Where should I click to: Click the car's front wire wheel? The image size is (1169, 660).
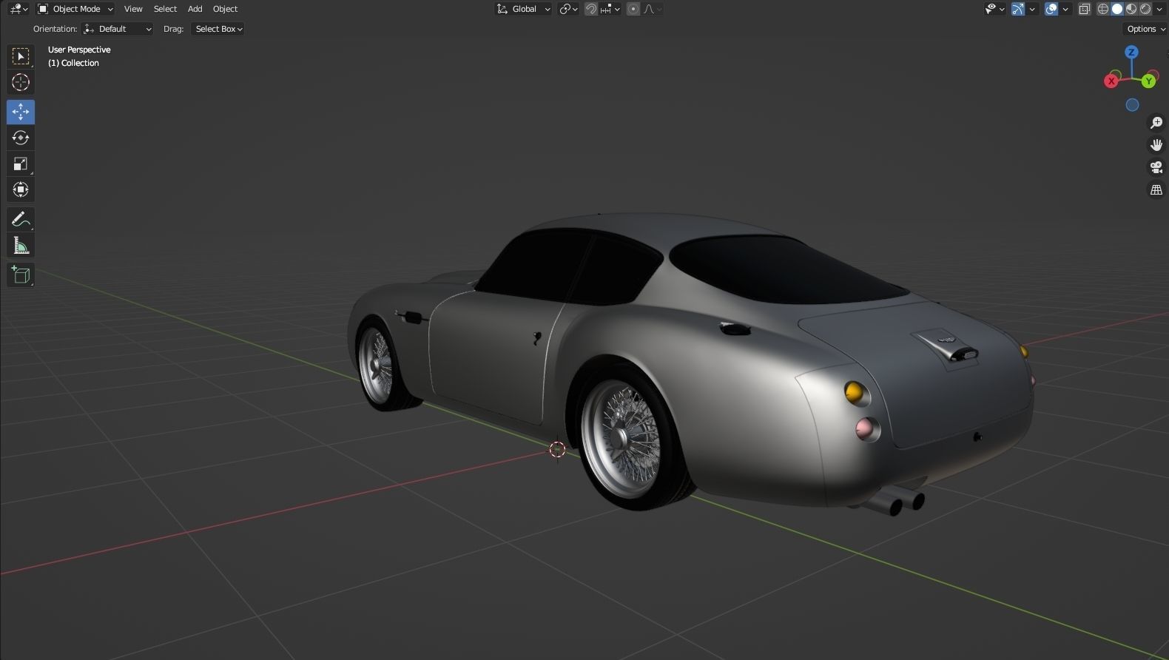tap(377, 364)
